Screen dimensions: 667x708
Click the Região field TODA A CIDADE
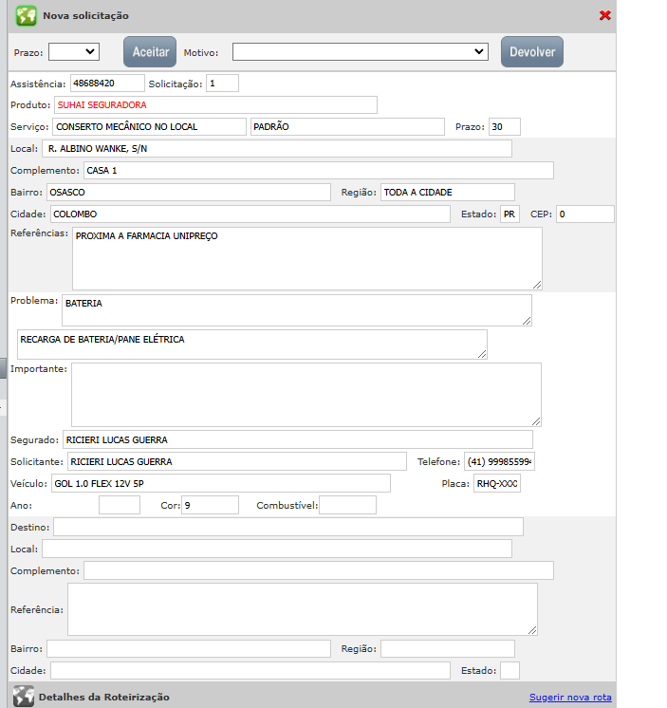tap(448, 193)
